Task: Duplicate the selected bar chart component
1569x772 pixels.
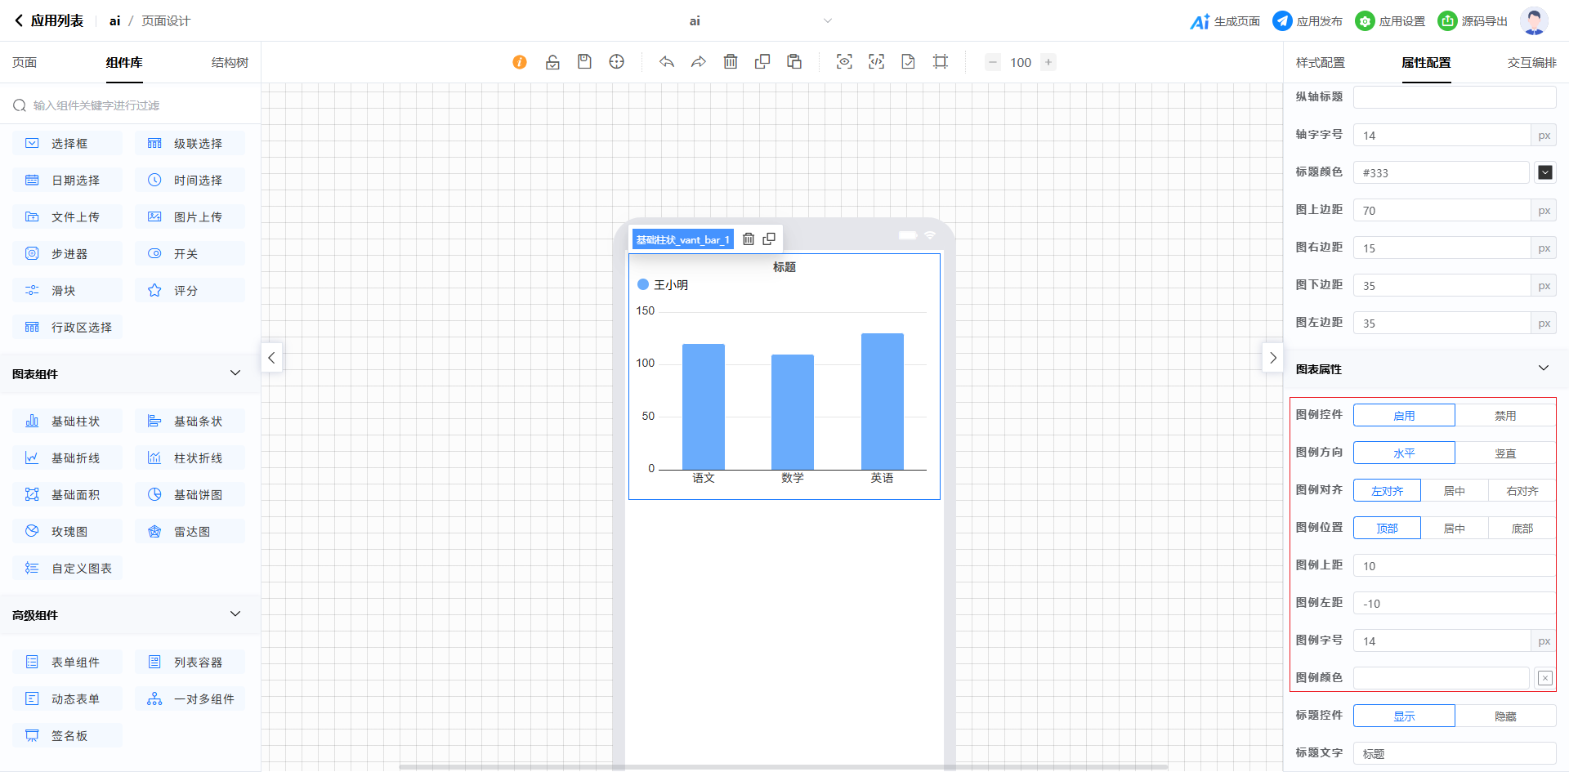Action: click(x=769, y=239)
